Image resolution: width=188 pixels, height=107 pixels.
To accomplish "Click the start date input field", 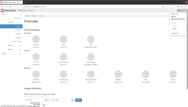I will click(34, 100).
